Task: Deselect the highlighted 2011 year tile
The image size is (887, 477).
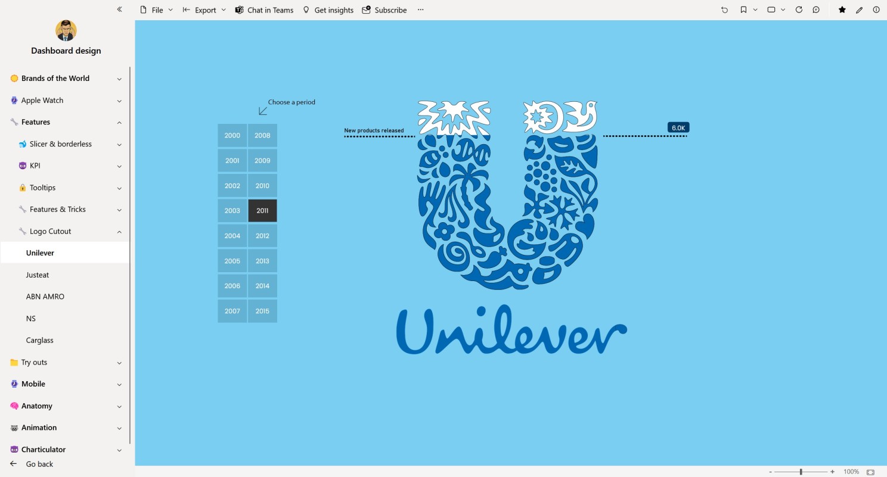Action: click(262, 211)
